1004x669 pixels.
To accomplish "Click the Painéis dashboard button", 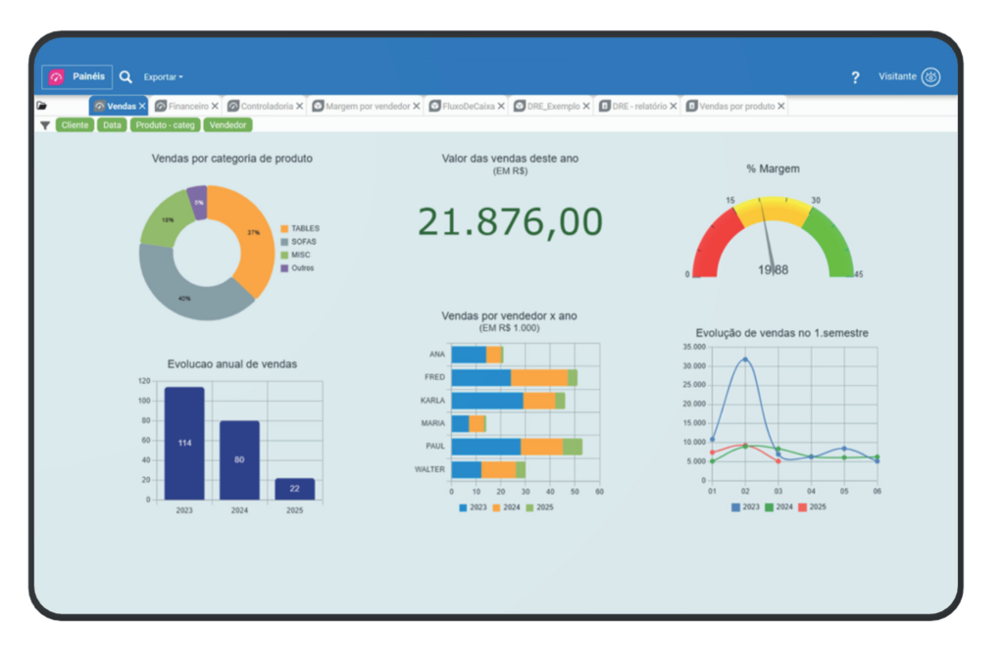I will click(x=76, y=76).
